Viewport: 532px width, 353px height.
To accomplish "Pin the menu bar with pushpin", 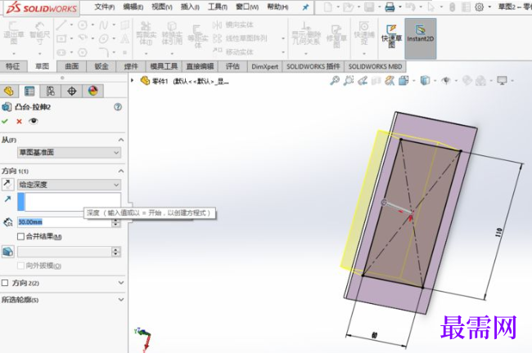I will coord(305,7).
